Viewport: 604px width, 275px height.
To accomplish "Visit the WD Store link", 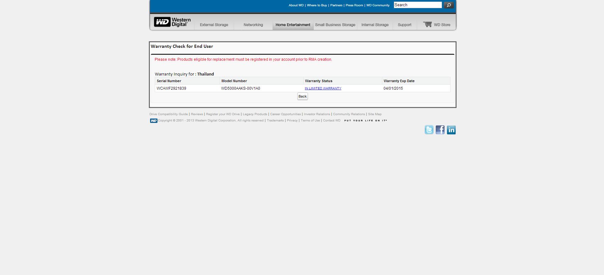I will [x=442, y=25].
